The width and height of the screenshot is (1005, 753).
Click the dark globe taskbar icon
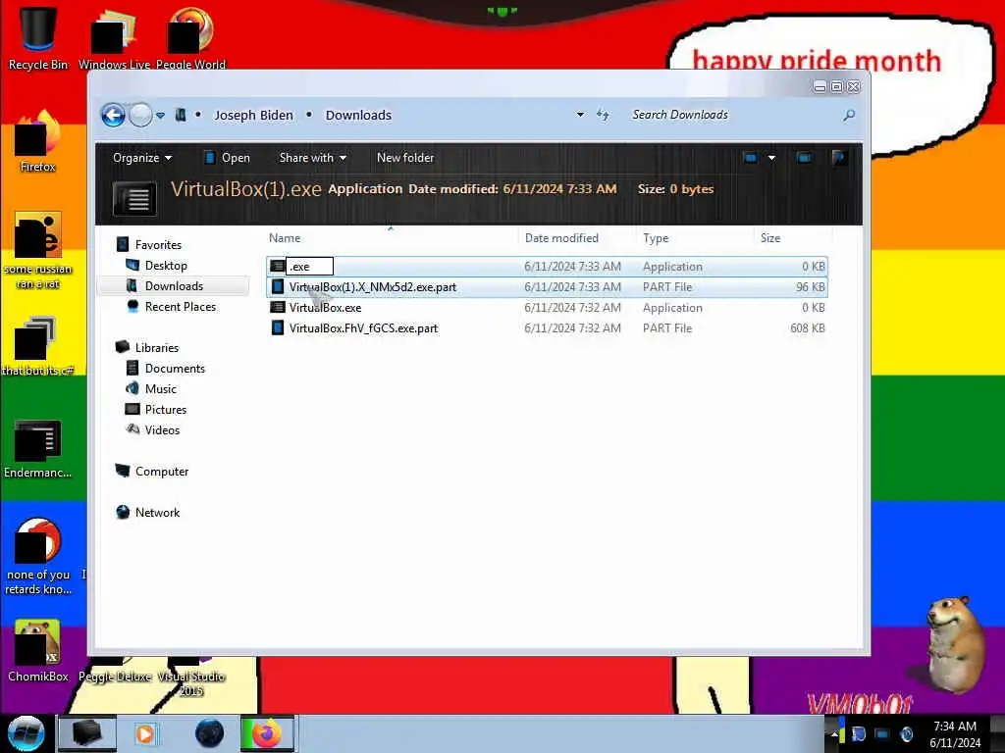pyautogui.click(x=210, y=733)
